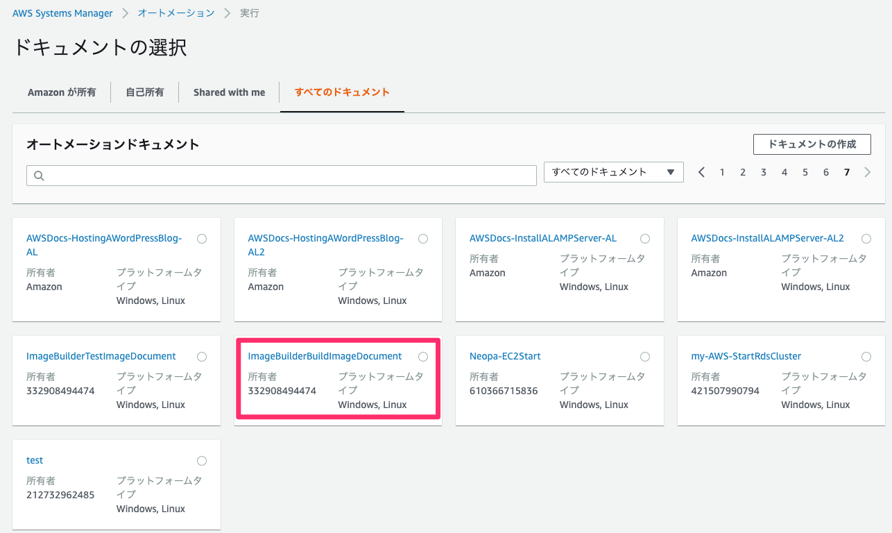Switch to the 自己所有 tab
The width and height of the screenshot is (892, 533).
click(145, 92)
